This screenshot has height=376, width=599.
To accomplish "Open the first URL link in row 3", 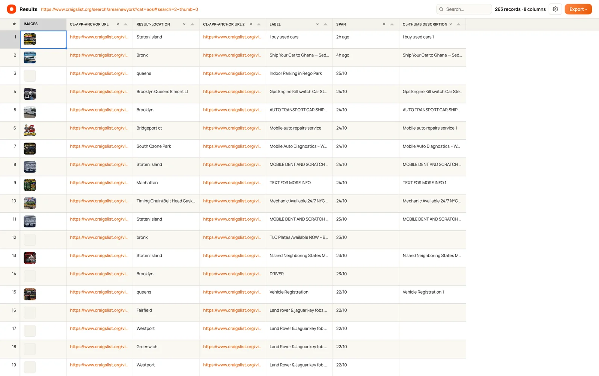I will [99, 73].
